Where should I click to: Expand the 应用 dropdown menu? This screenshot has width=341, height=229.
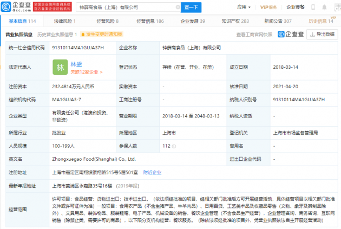click(x=244, y=7)
